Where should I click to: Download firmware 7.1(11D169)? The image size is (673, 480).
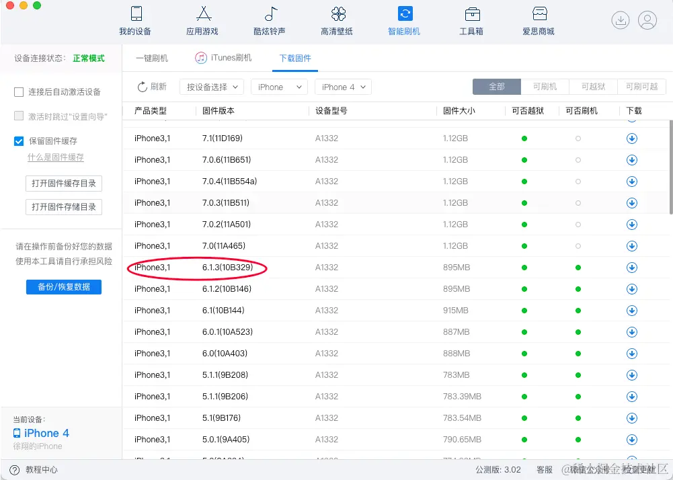tap(632, 138)
